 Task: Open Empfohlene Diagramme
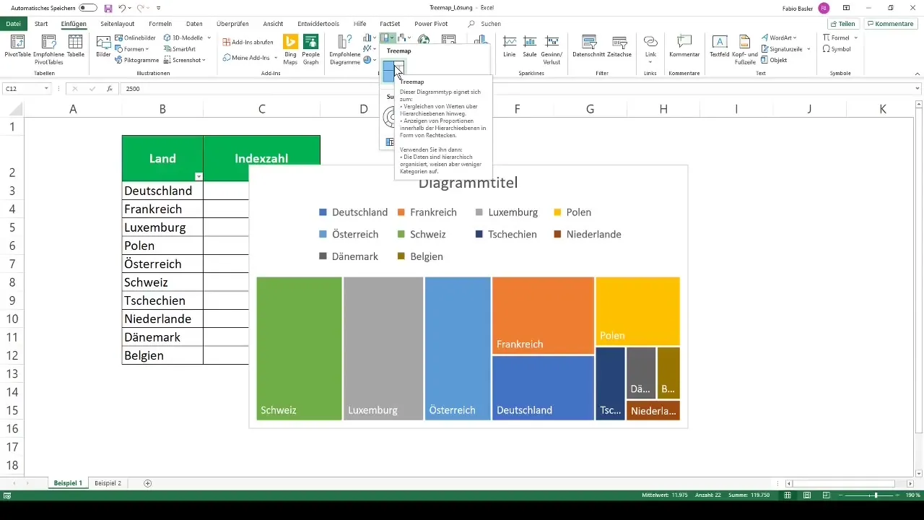point(344,48)
